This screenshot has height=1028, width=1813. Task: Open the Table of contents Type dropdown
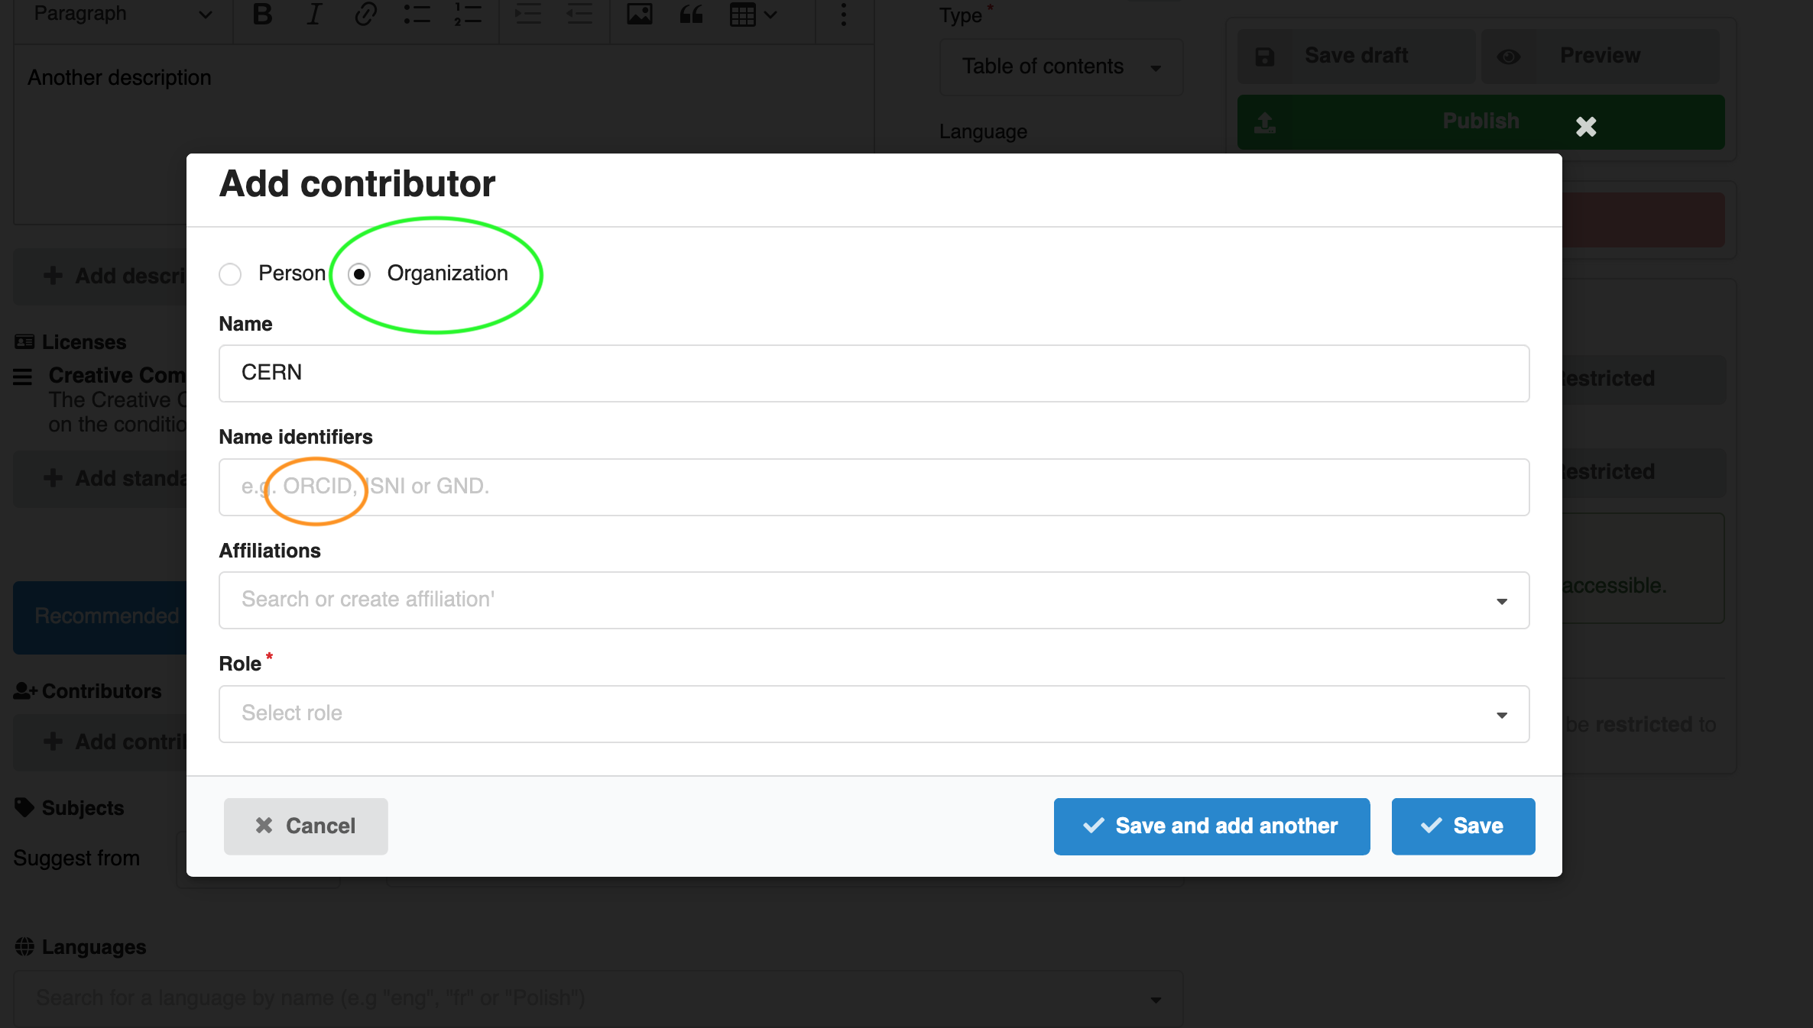click(1061, 66)
